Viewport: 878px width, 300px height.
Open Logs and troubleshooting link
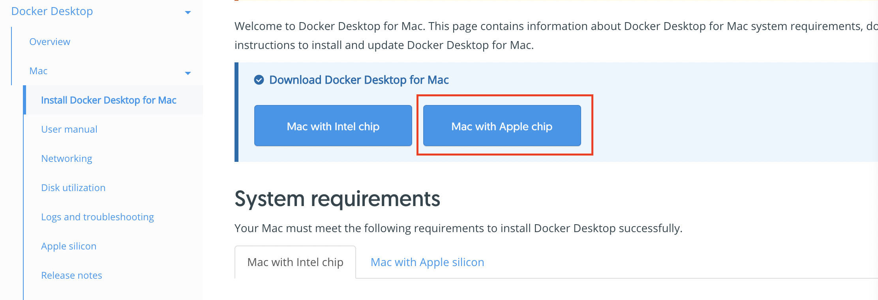[x=98, y=217]
